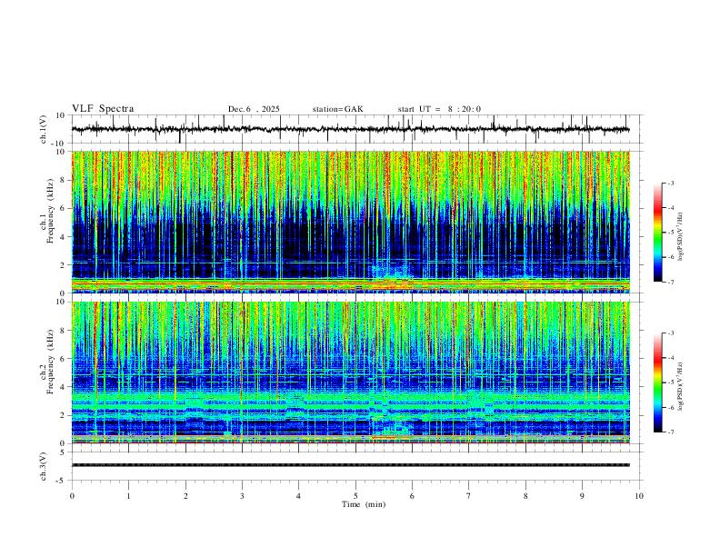
Task: Click the 'start UT = 8 :20: 0' label
Action: (439, 109)
